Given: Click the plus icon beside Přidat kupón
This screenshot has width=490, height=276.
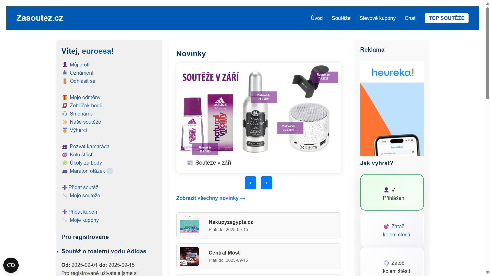Looking at the screenshot, I should coord(65,212).
